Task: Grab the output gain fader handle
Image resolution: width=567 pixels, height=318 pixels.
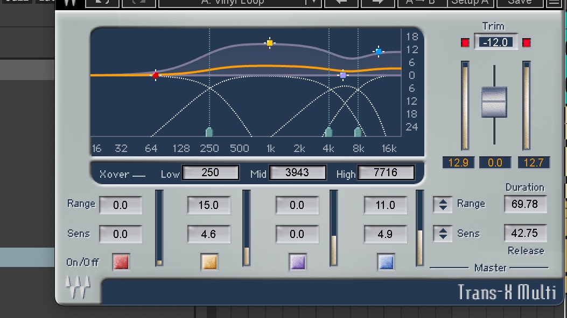Action: pyautogui.click(x=494, y=102)
